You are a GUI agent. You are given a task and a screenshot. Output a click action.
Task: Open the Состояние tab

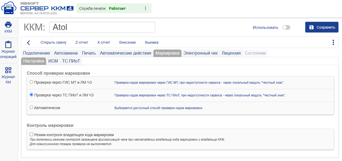[255, 53]
